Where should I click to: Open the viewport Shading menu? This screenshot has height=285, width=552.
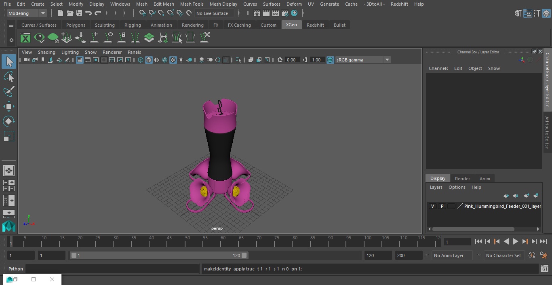point(46,52)
